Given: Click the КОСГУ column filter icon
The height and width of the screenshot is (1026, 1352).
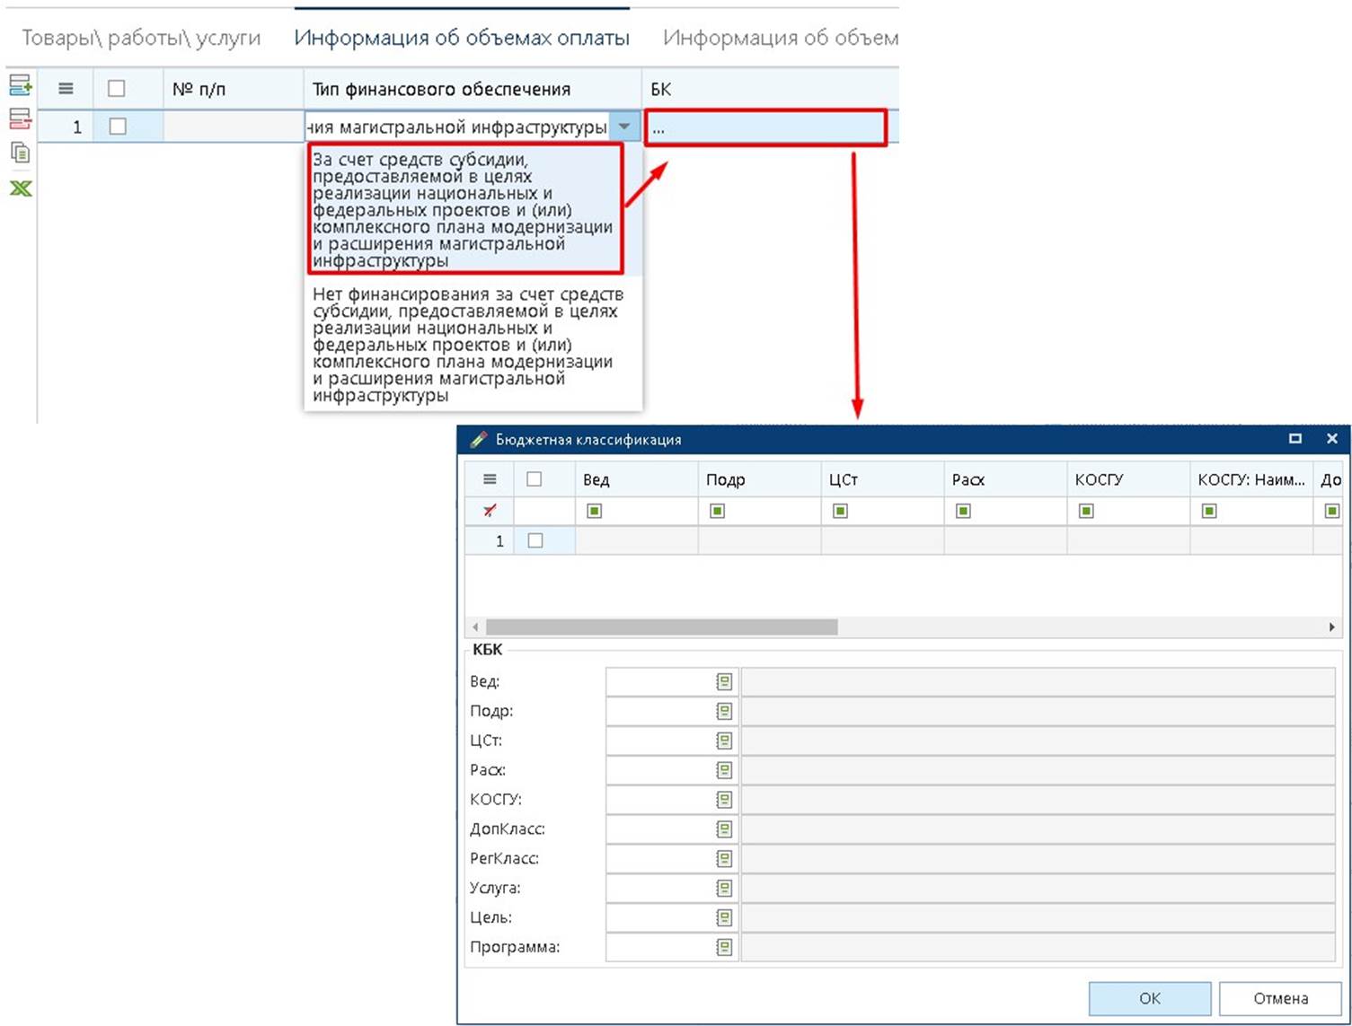Looking at the screenshot, I should (x=1086, y=511).
